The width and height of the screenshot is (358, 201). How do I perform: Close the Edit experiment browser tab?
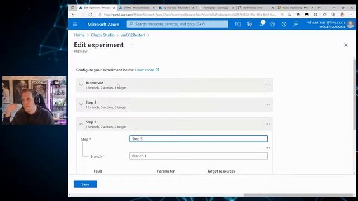point(114,8)
